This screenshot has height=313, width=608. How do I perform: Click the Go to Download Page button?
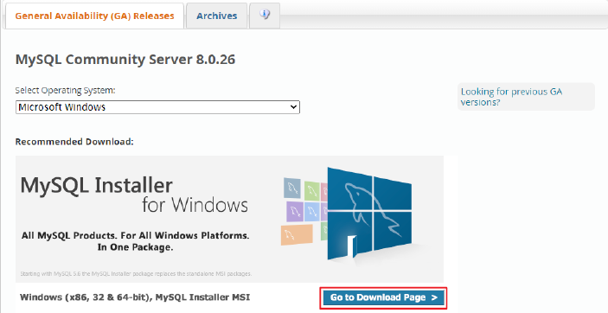tap(383, 297)
